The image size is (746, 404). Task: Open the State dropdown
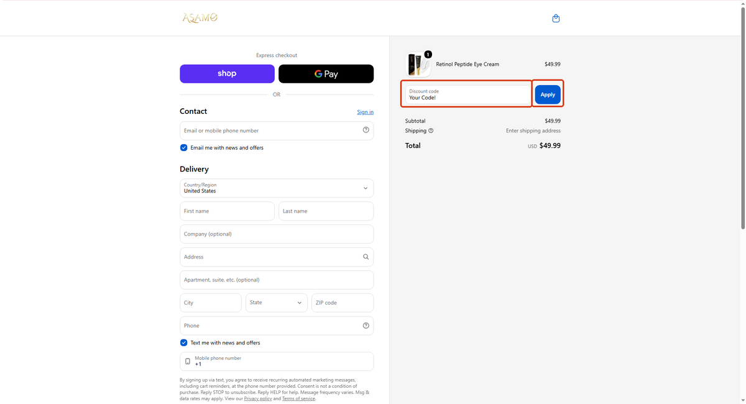pos(277,303)
